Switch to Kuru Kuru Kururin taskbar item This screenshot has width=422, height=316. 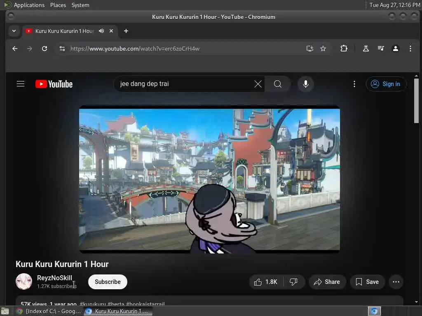[x=118, y=311]
